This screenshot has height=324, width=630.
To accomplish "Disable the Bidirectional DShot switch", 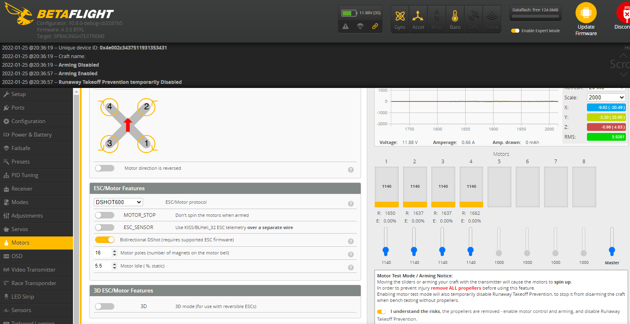I will (105, 240).
